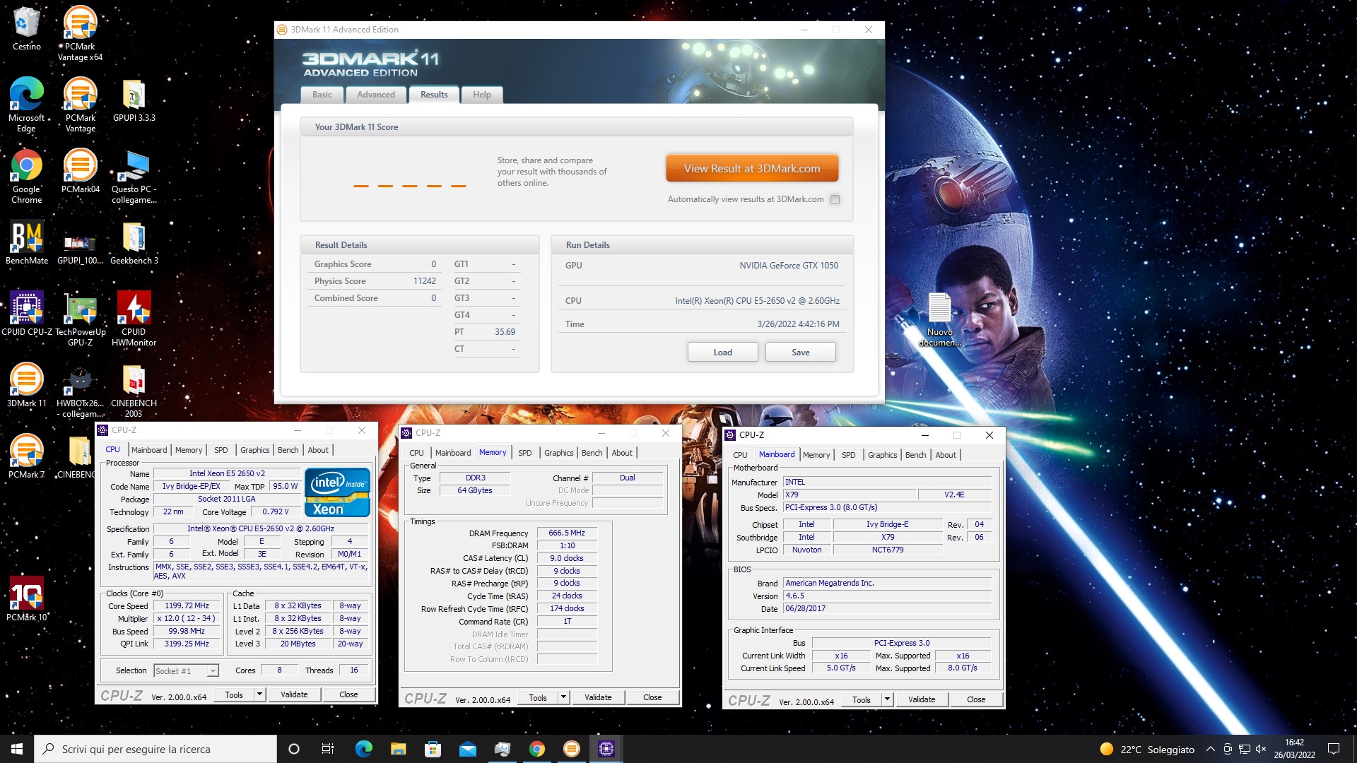Expand Tools dropdown arrow in CPU window
The image size is (1357, 763).
click(x=259, y=694)
